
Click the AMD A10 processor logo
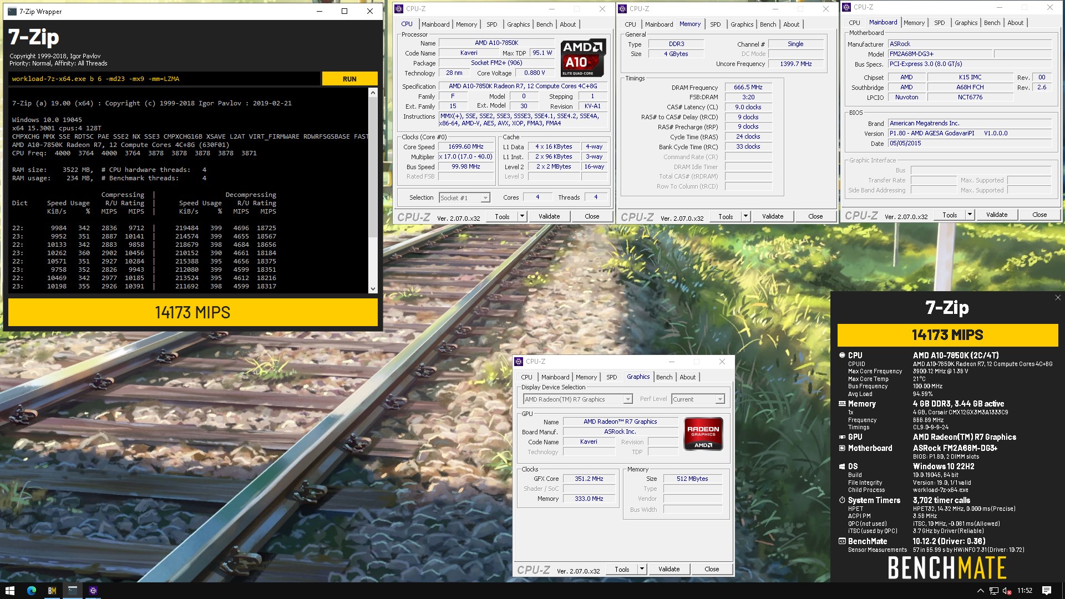point(583,58)
